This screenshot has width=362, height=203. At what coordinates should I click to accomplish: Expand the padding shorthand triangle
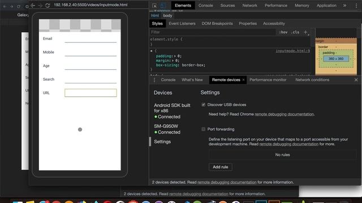(x=175, y=56)
